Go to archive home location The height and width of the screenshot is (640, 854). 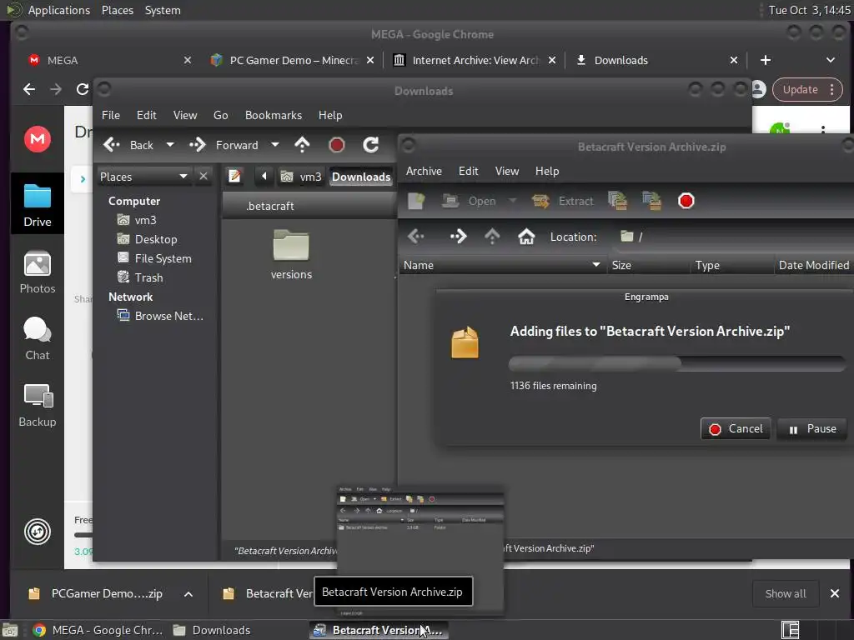pyautogui.click(x=526, y=236)
